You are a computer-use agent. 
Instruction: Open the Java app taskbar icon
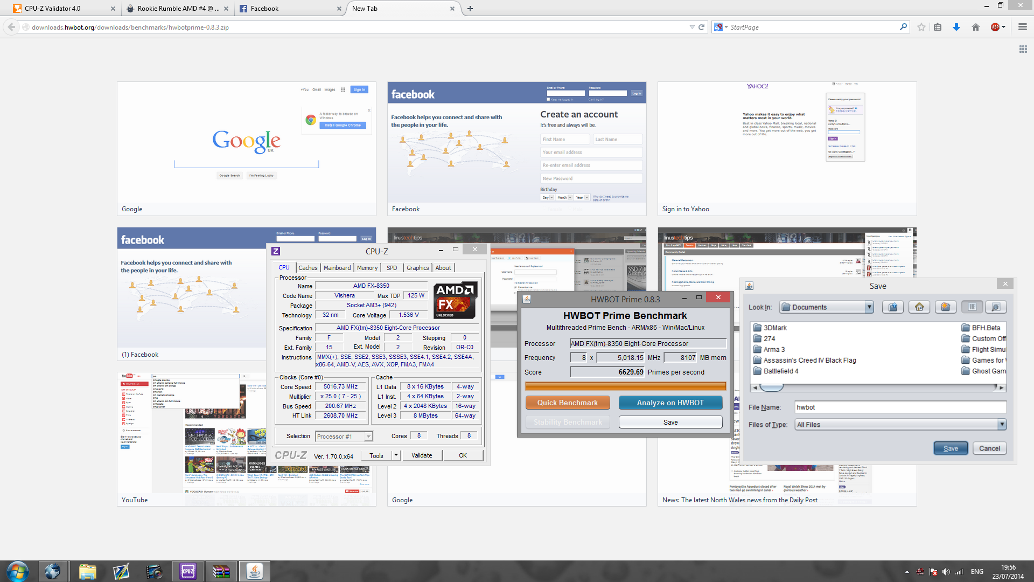coord(254,571)
